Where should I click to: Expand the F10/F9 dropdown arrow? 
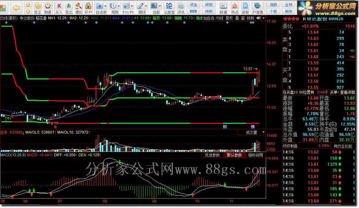132,6
